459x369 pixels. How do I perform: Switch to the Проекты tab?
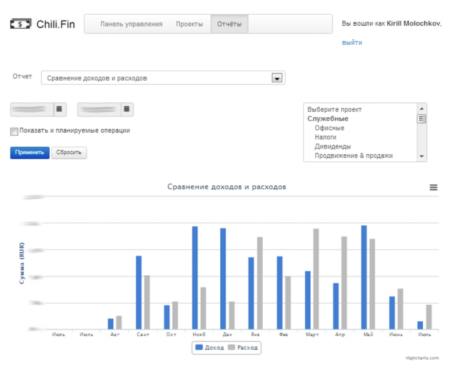point(189,24)
